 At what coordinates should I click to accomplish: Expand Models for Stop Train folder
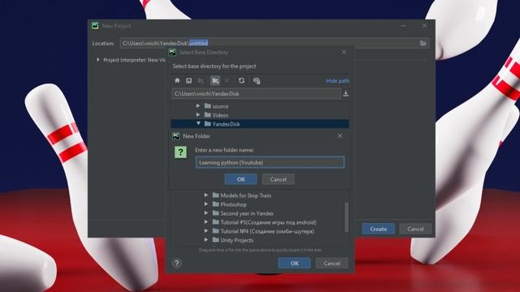click(206, 195)
